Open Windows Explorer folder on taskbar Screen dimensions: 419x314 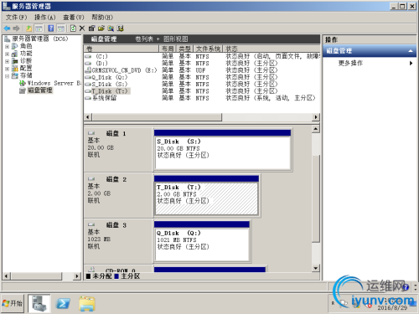click(x=87, y=304)
